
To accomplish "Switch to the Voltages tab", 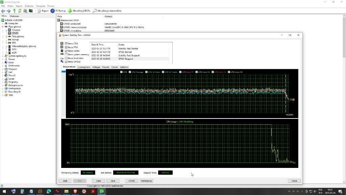I will (x=96, y=67).
